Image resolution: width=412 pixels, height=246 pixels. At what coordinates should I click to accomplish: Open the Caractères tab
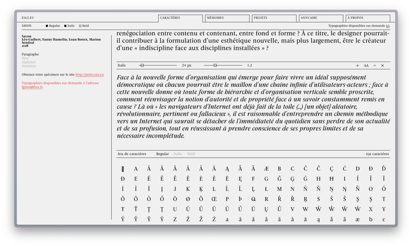pos(181,18)
